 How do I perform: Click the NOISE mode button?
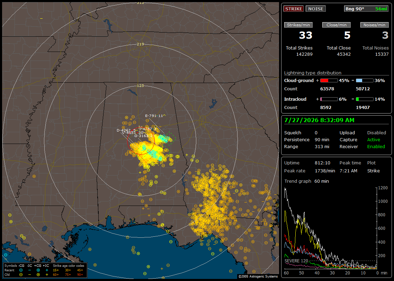[316, 9]
